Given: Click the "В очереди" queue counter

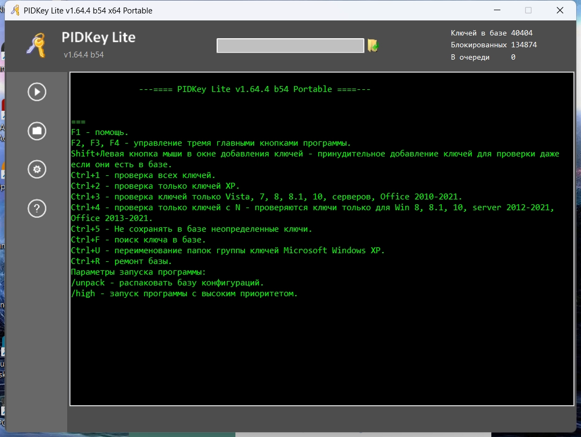Looking at the screenshot, I should coord(483,57).
